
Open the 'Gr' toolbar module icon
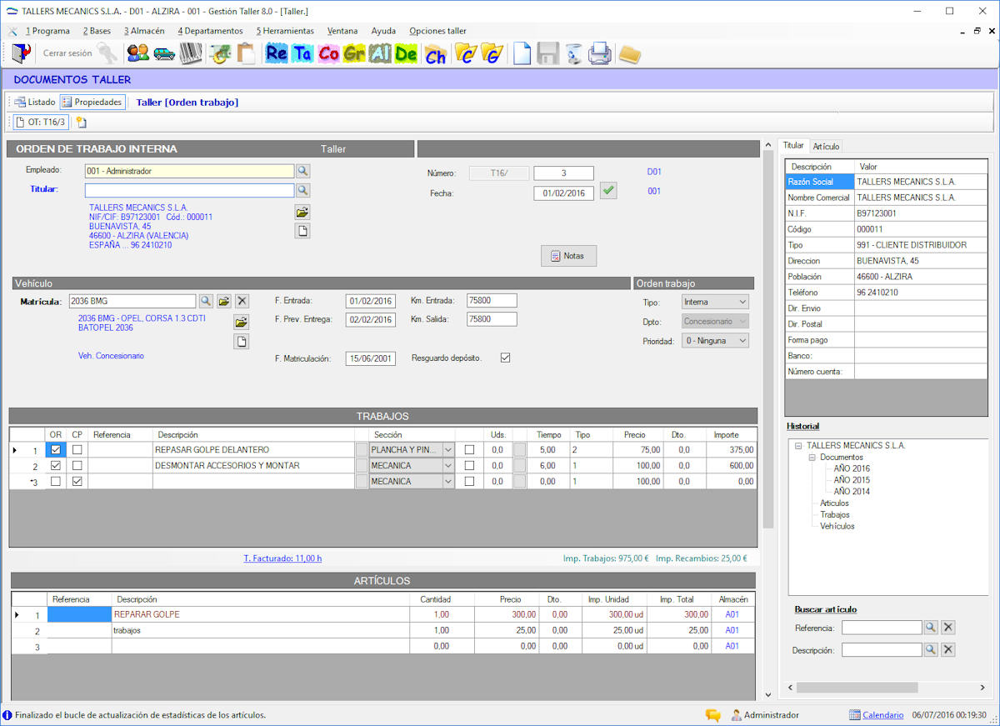[x=354, y=53]
